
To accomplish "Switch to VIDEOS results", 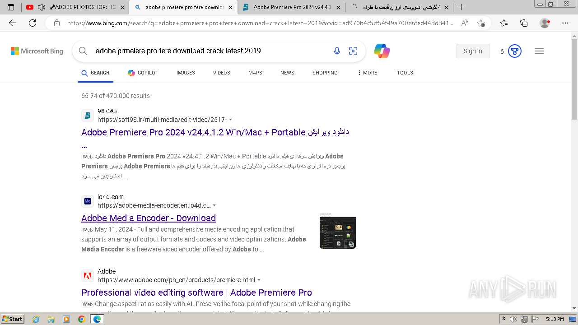I will pyautogui.click(x=222, y=73).
